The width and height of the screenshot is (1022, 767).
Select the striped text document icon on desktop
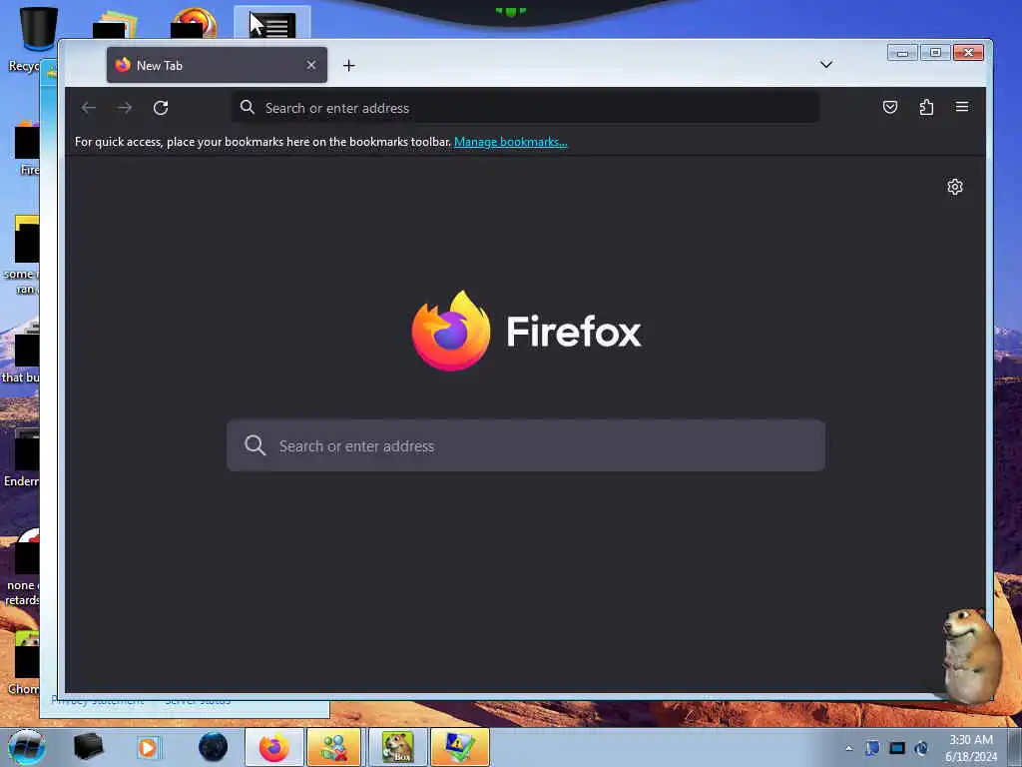[x=272, y=25]
